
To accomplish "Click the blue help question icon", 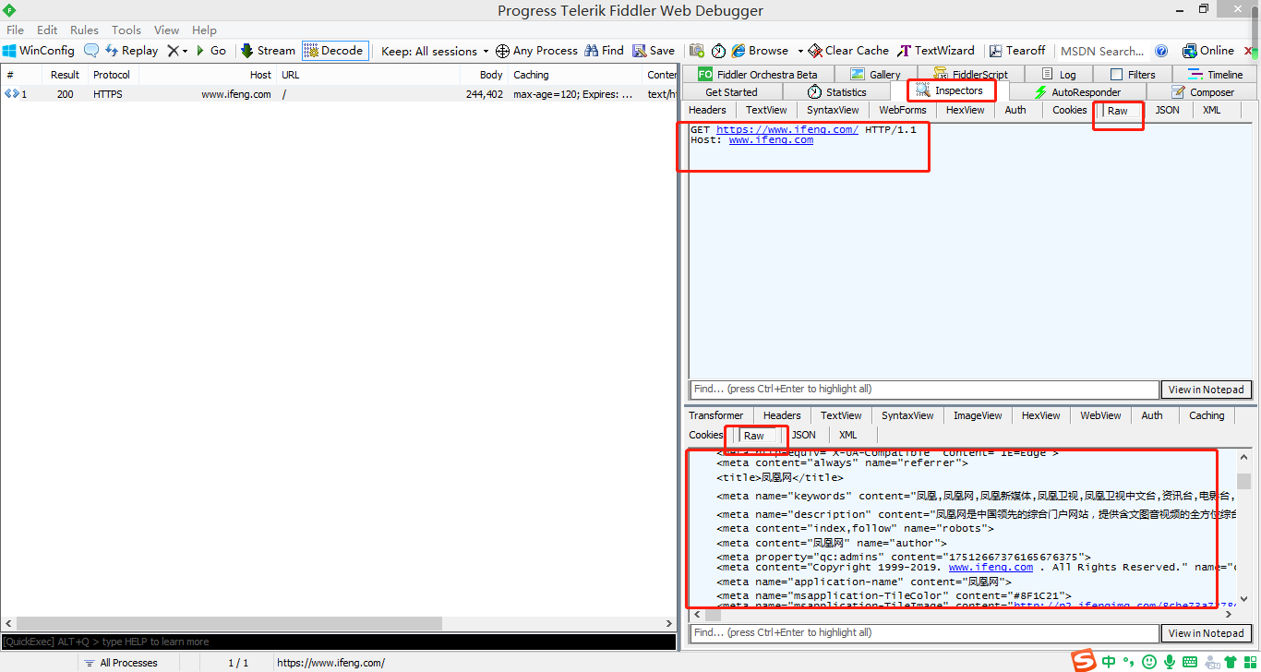I will pyautogui.click(x=1162, y=51).
